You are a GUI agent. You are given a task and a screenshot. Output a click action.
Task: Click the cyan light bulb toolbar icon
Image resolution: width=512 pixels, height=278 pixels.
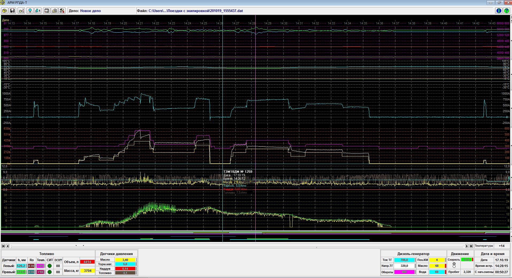point(30,11)
